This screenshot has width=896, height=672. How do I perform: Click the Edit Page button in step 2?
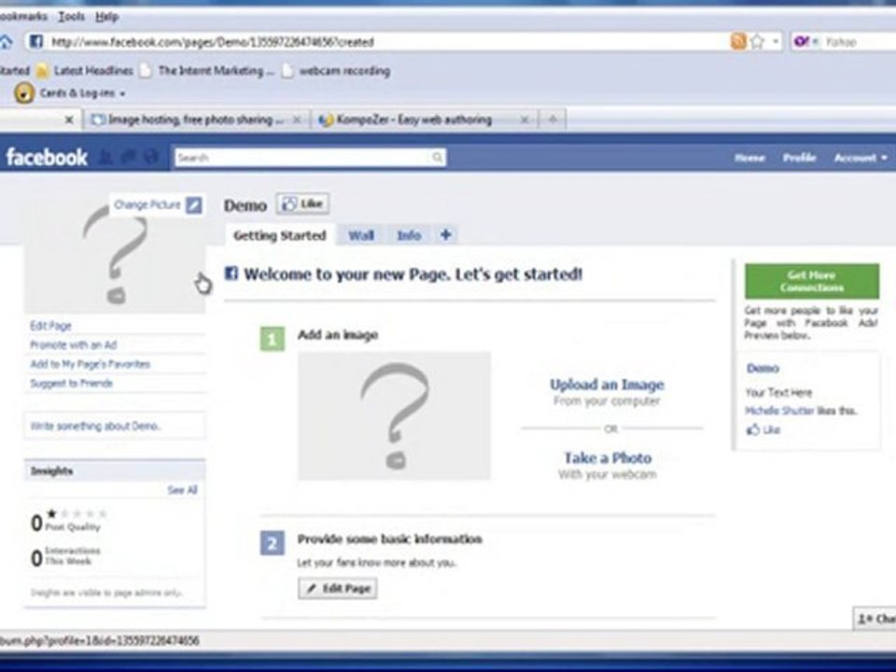[x=338, y=588]
